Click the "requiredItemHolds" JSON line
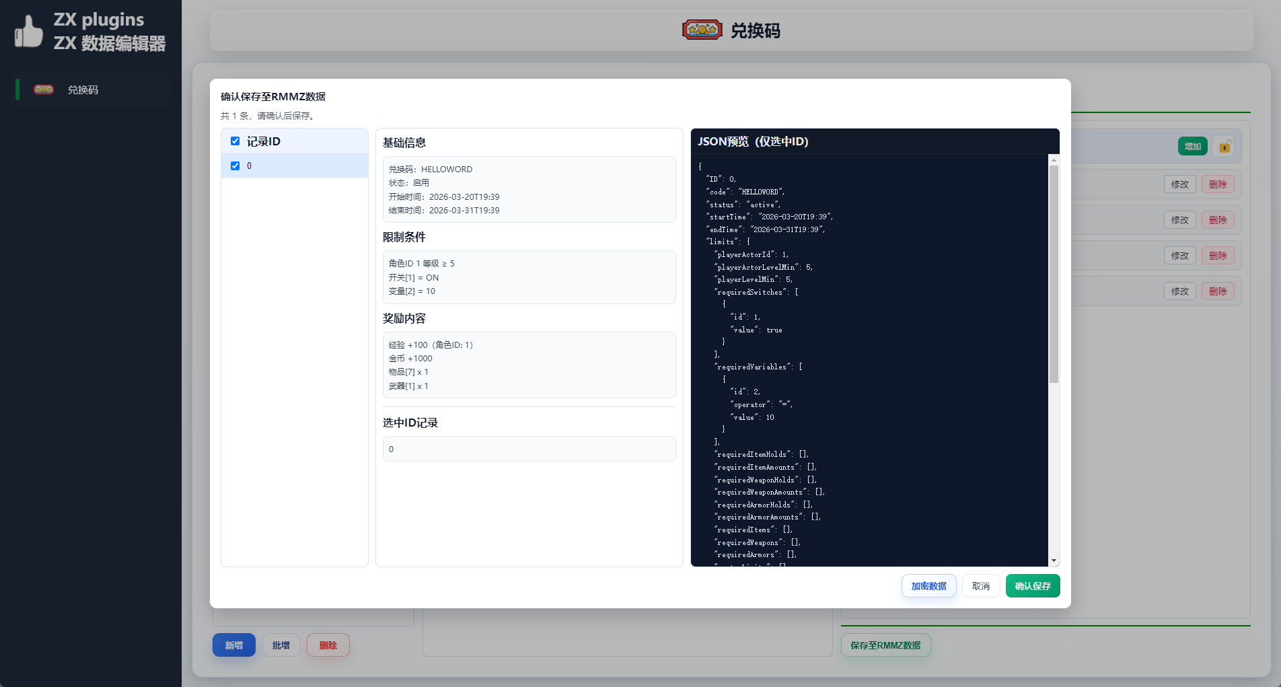The height and width of the screenshot is (687, 1281). coord(762,454)
